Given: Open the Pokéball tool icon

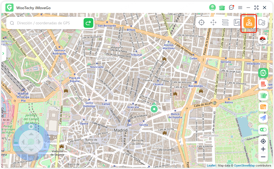Looking at the screenshot, I should (x=263, y=40).
